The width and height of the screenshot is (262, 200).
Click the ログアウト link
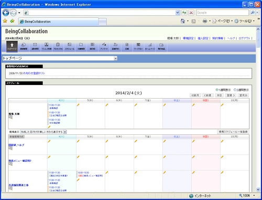[244, 38]
